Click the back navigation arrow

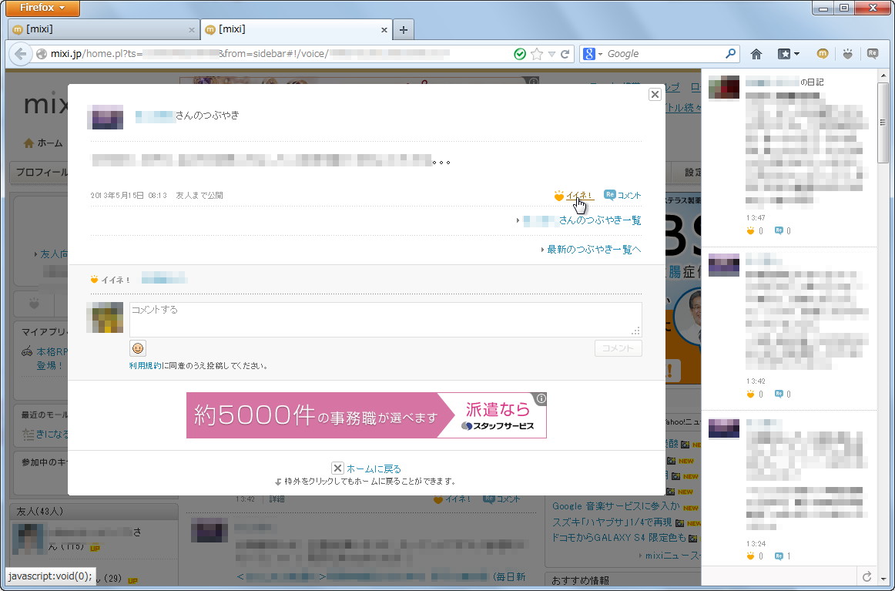[x=20, y=54]
